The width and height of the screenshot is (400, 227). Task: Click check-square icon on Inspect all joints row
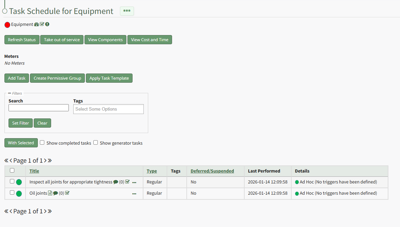tap(127, 182)
